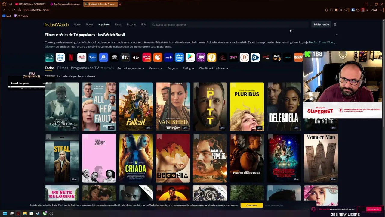Open a new browser tab with the plus icon

click(120, 4)
